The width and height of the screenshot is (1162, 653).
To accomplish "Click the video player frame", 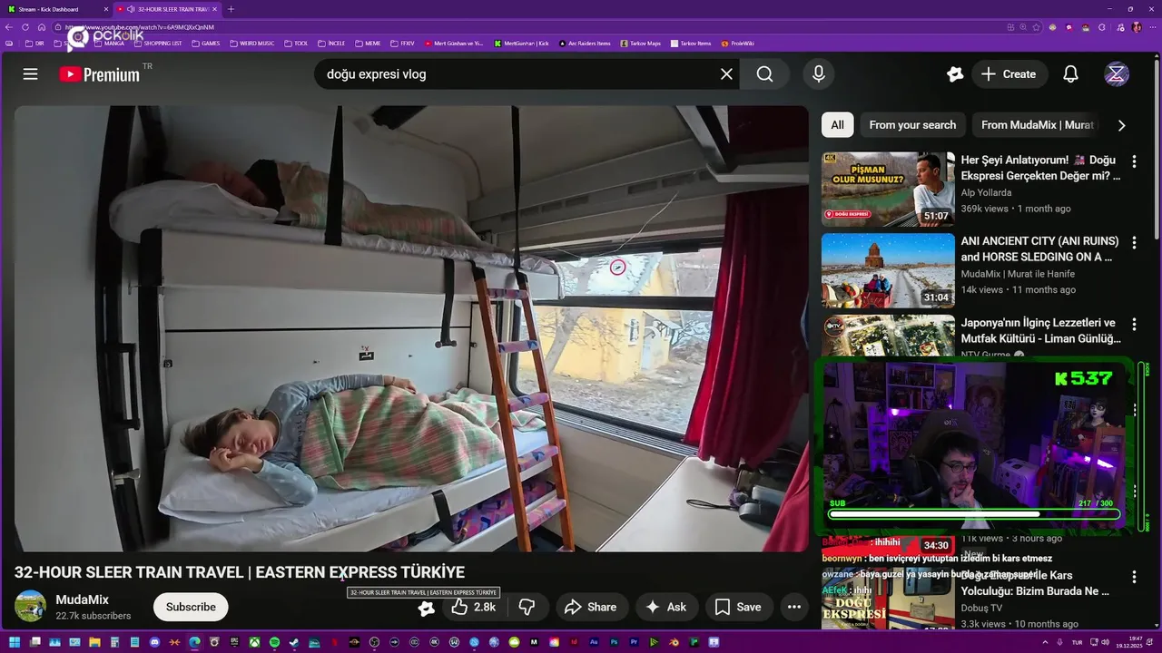I will 410,328.
